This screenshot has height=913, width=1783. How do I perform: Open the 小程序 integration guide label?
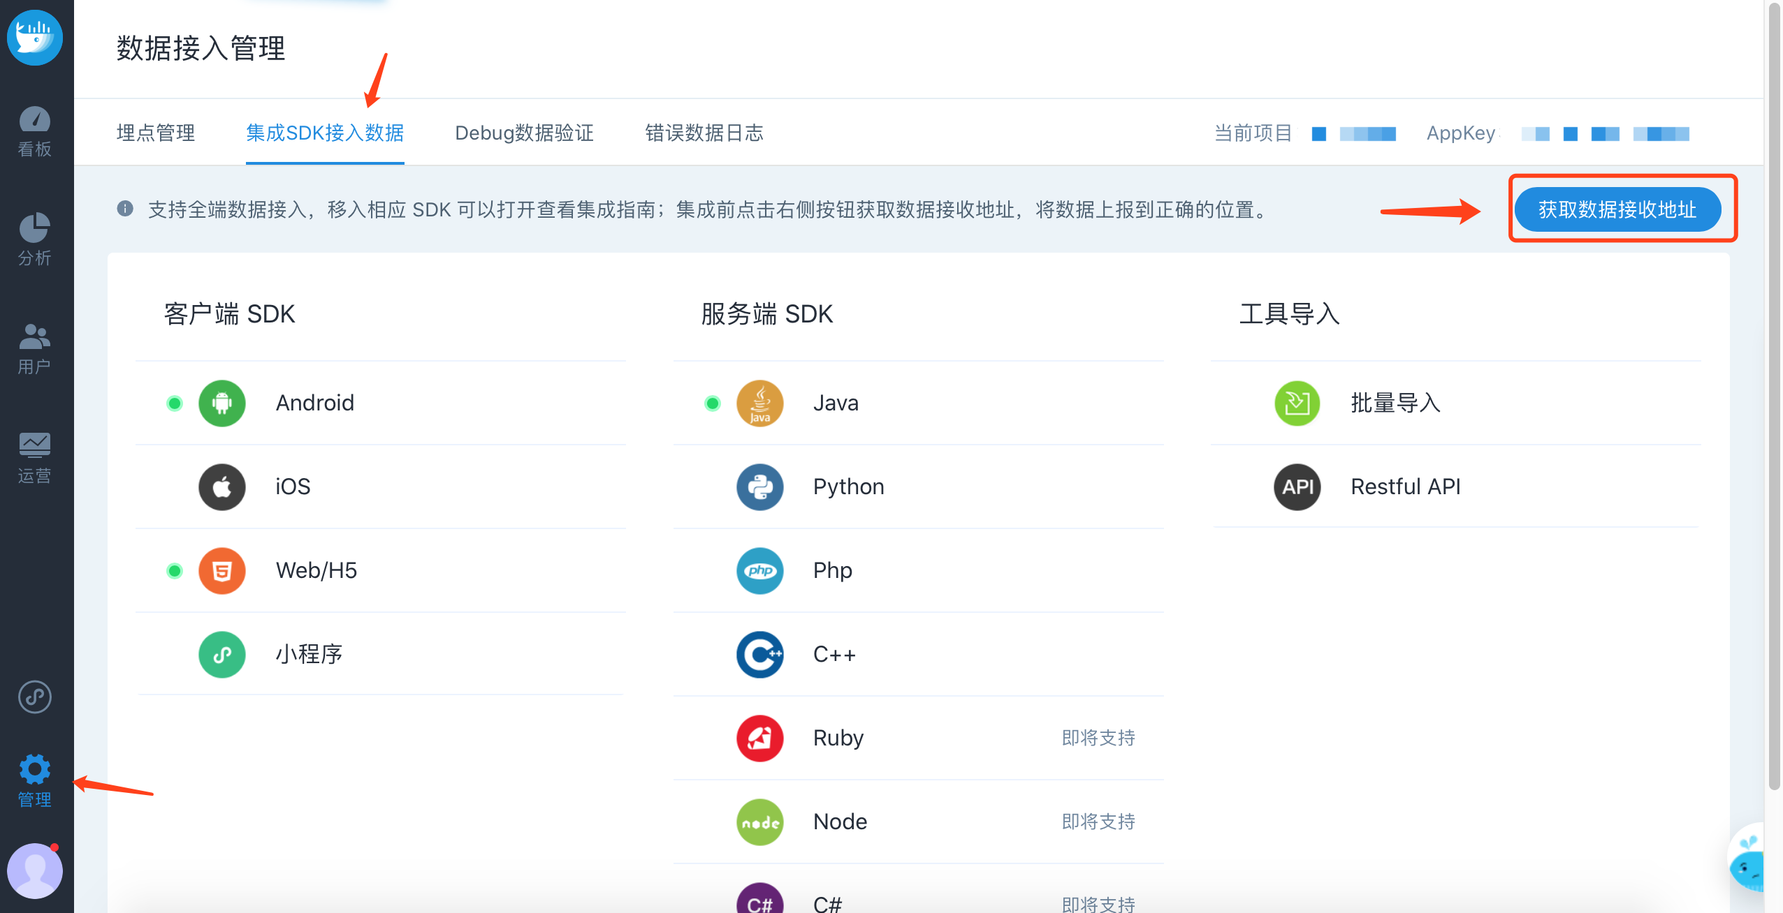point(310,654)
